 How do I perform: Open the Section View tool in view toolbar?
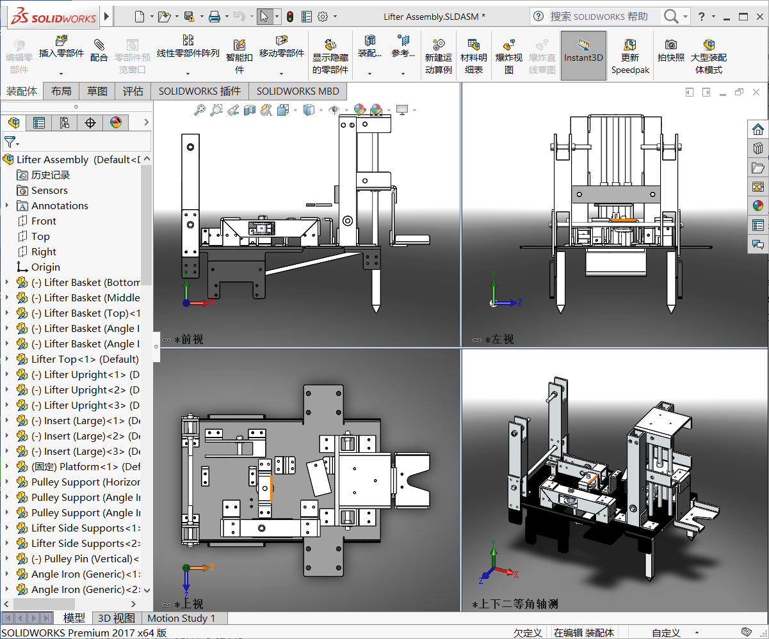(249, 110)
